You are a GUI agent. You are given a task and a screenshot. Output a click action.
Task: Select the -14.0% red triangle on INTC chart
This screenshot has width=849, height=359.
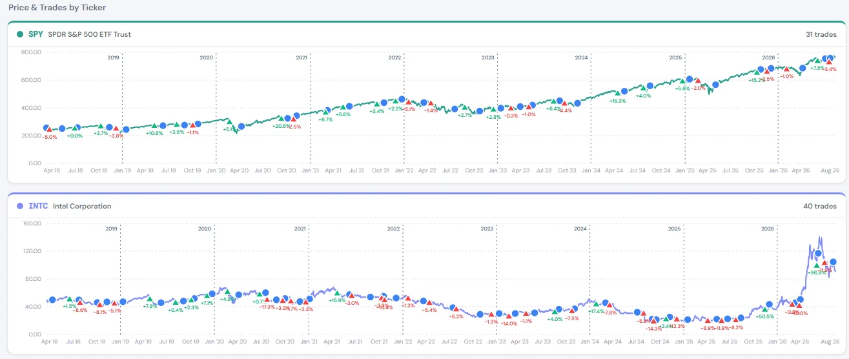click(510, 316)
